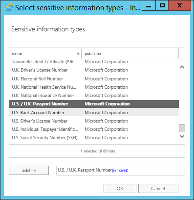Screen dimensions: 194x200
Task: Select U.S. Bank Account Number row
Action: [94, 112]
